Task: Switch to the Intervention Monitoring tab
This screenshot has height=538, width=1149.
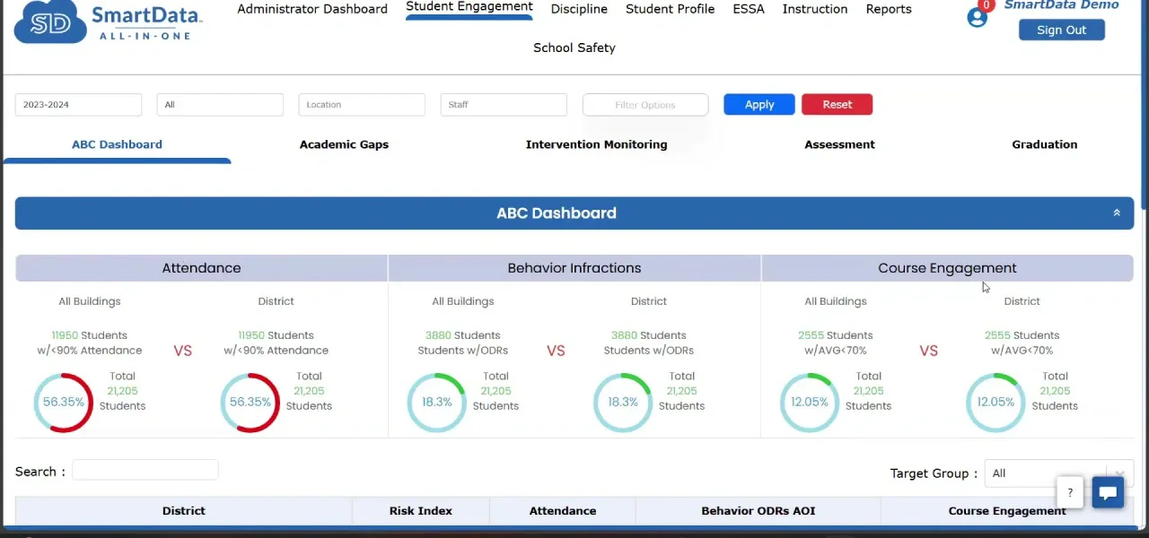Action: 596,144
